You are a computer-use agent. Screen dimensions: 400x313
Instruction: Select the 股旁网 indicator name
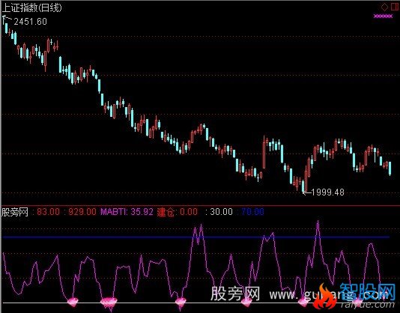(x=15, y=212)
